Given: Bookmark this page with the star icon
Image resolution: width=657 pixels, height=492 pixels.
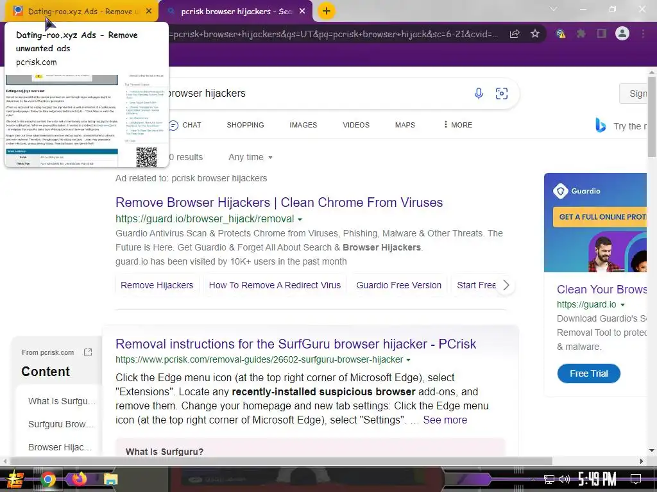Looking at the screenshot, I should pos(535,33).
